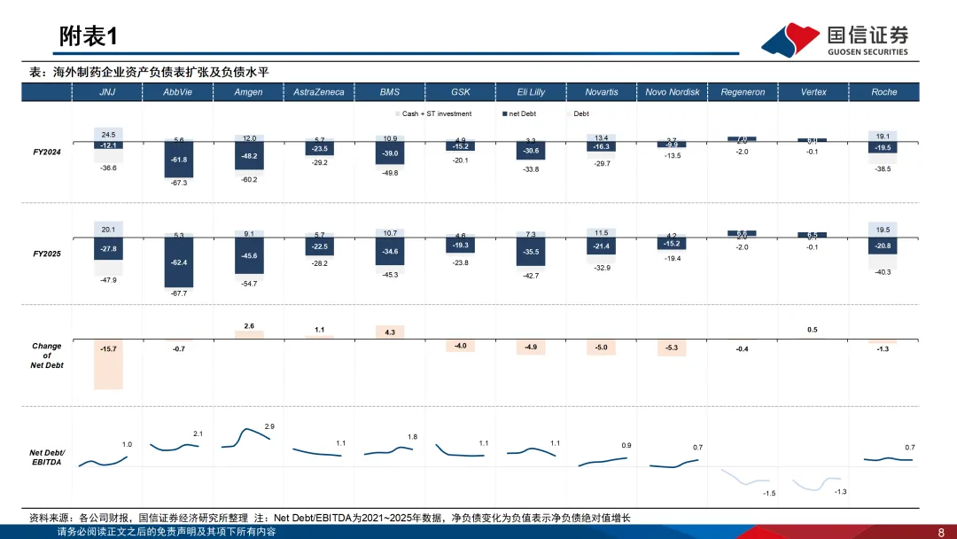This screenshot has width=957, height=539.
Task: Click the Novartis cash value 13.4
Action: [x=601, y=138]
